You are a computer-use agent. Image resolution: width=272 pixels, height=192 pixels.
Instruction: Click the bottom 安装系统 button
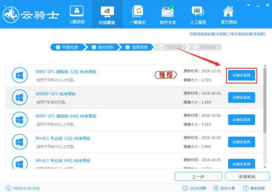[247, 176]
